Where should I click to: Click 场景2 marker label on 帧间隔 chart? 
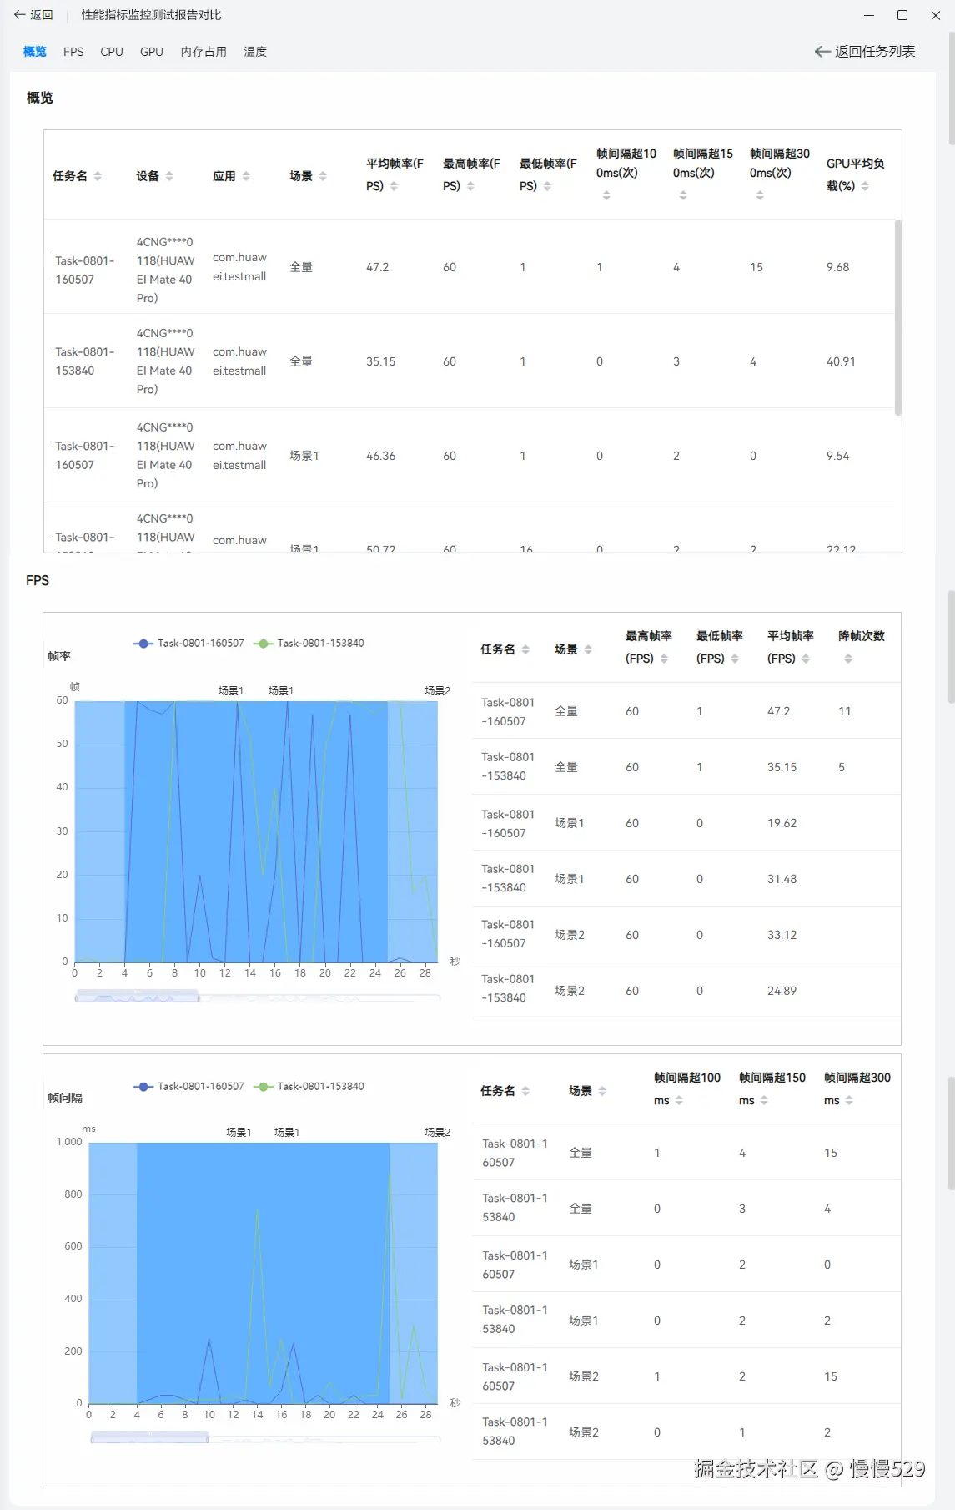[x=437, y=1133]
